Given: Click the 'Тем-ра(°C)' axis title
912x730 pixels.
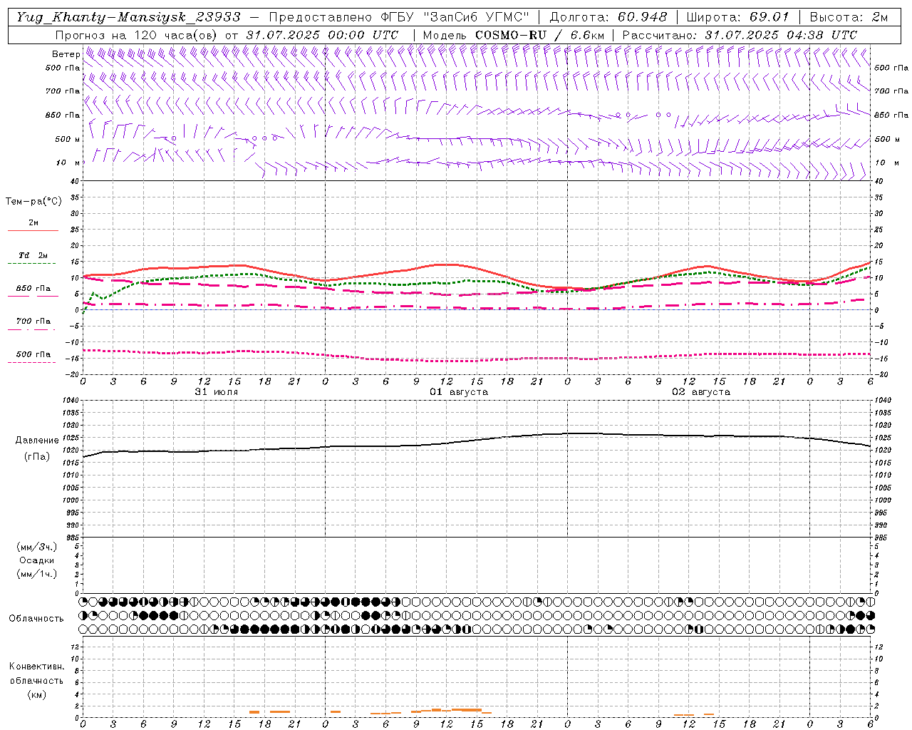Looking at the screenshot, I should pyautogui.click(x=33, y=202).
